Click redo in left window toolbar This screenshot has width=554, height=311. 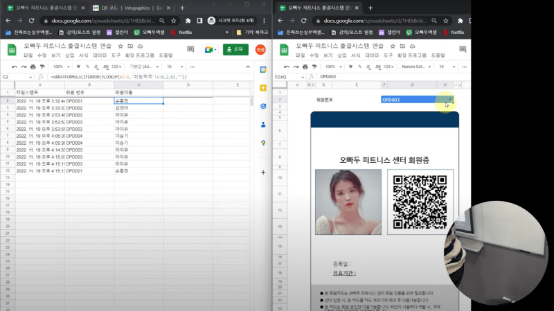click(24, 66)
